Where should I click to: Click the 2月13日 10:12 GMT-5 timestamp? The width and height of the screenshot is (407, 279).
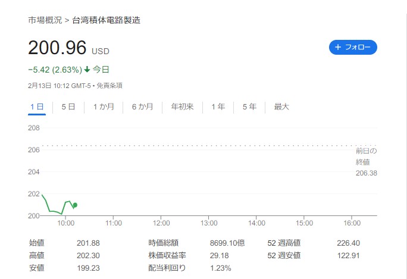click(60, 86)
